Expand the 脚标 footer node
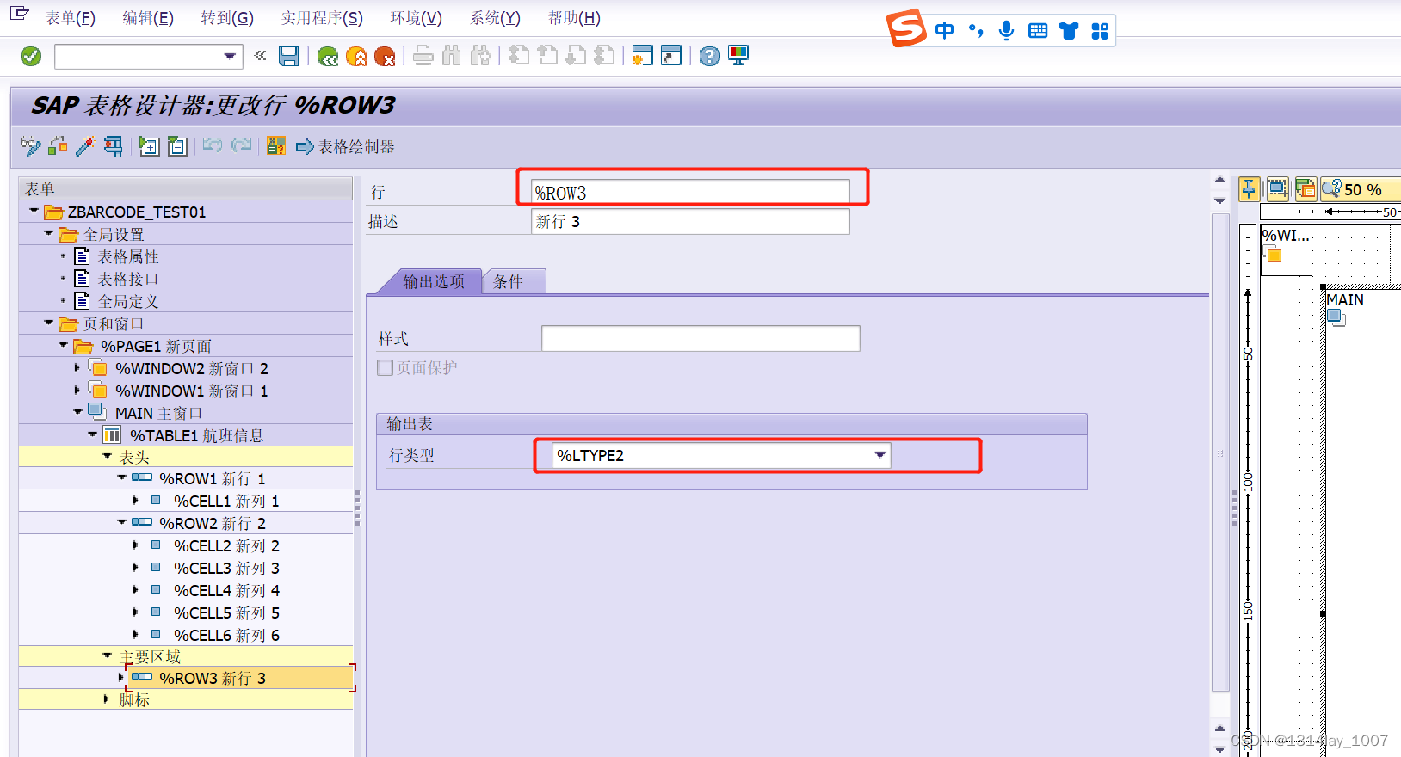Screen dimensions: 1401x757 107,699
